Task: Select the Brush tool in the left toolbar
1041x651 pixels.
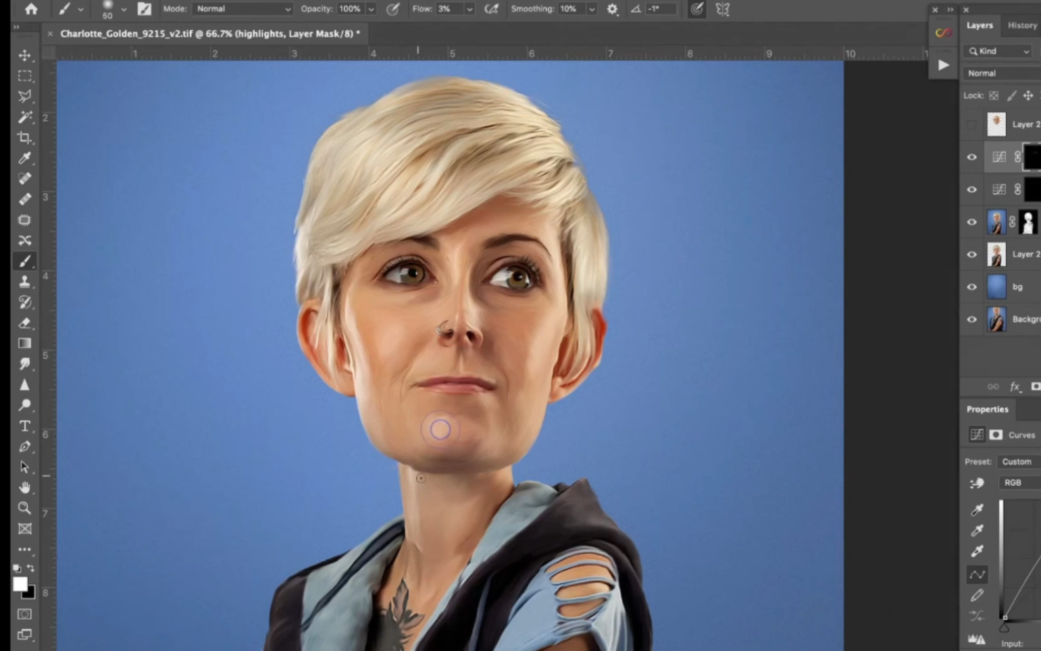Action: [25, 261]
